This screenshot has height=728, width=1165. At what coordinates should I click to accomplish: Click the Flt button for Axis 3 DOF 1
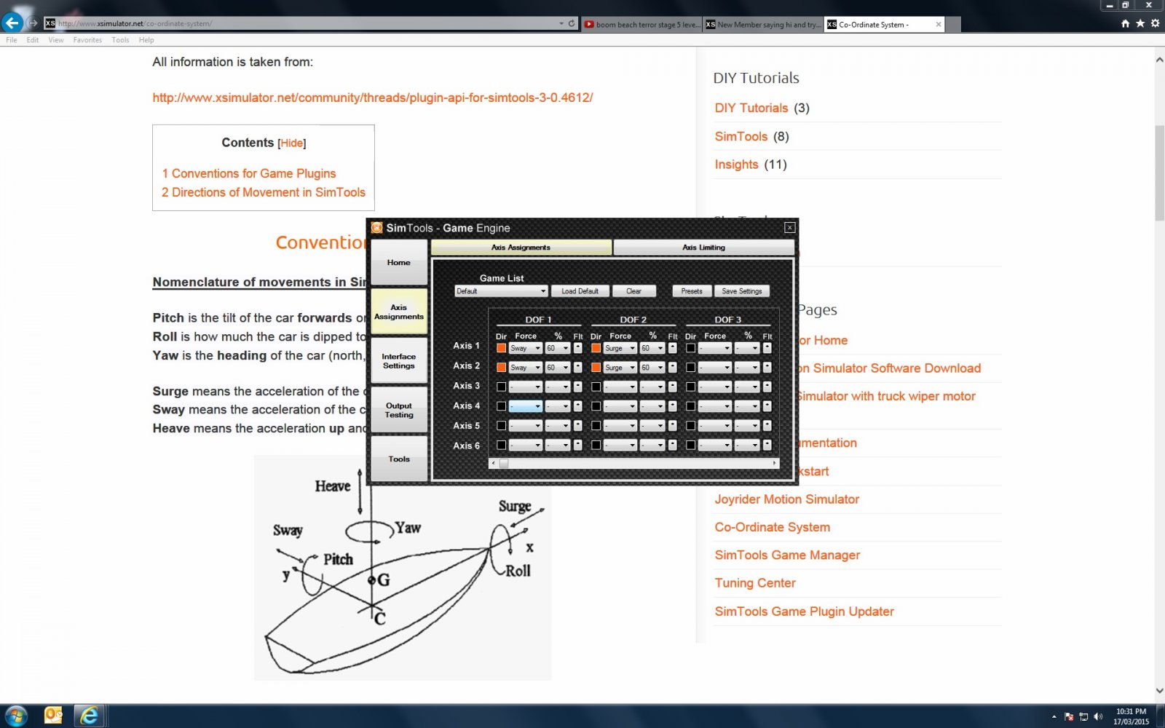577,387
